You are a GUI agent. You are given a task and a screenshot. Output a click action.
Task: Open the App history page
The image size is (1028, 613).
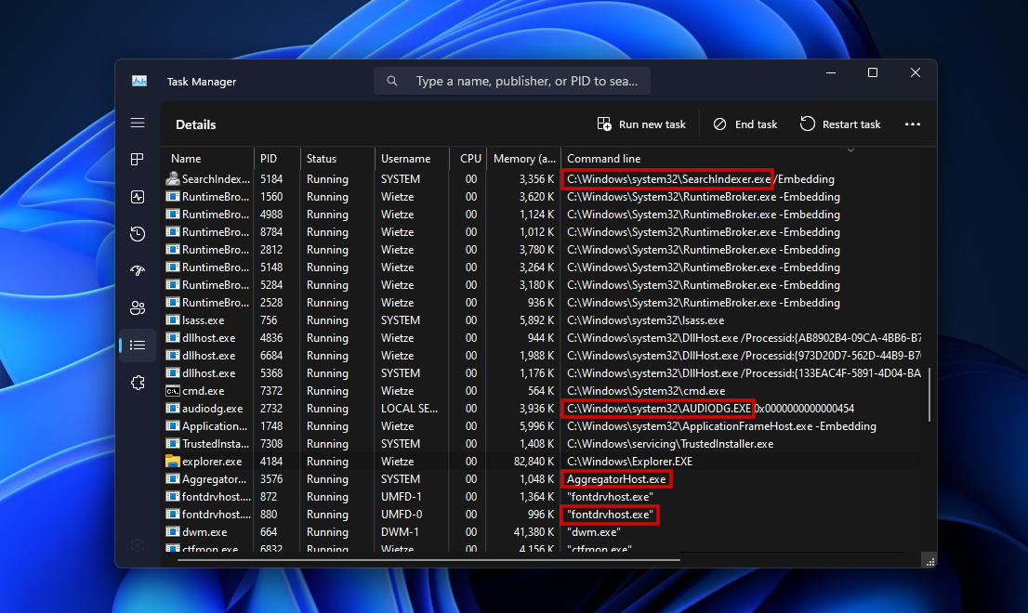(138, 234)
